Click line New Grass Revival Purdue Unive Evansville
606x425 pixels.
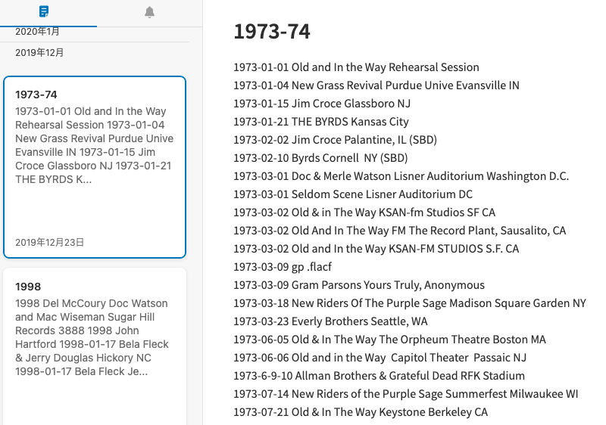[x=376, y=85]
